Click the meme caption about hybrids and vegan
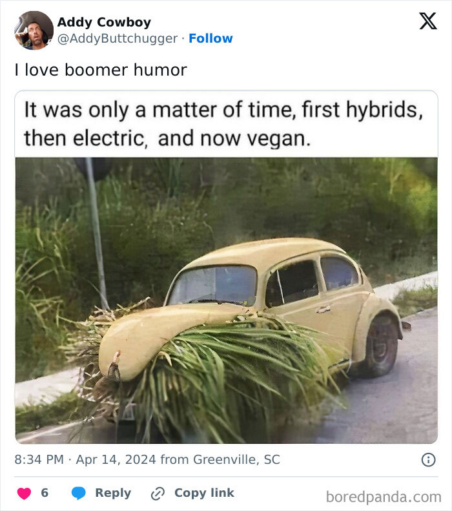Image resolution: width=452 pixels, height=511 pixels. pos(223,123)
